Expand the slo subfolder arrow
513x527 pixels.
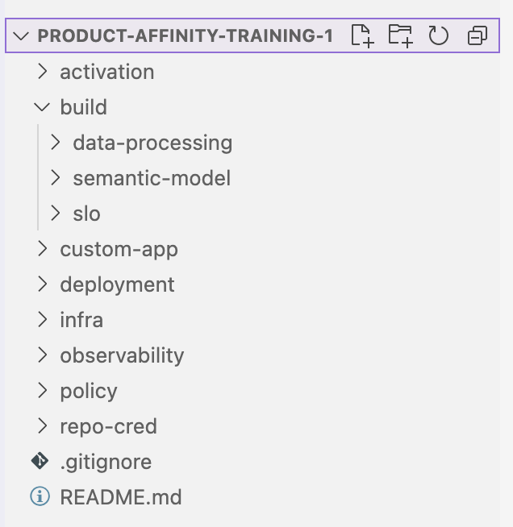click(55, 214)
